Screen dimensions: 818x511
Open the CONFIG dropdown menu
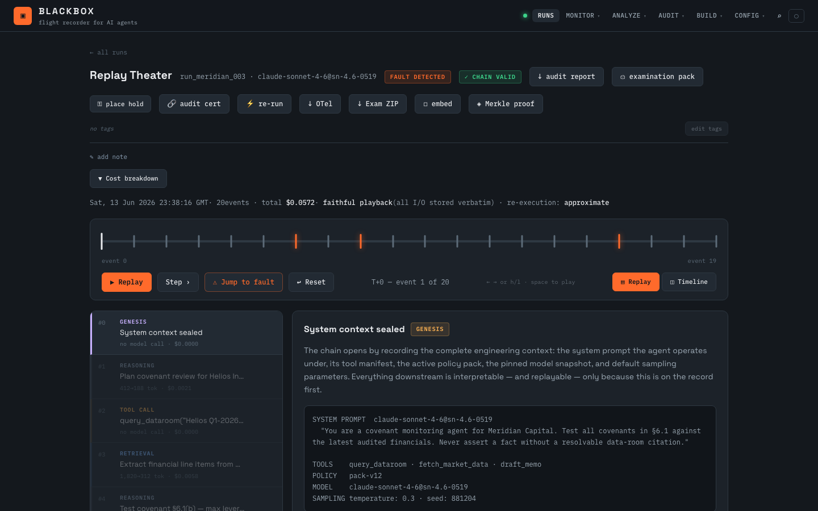[x=749, y=16]
